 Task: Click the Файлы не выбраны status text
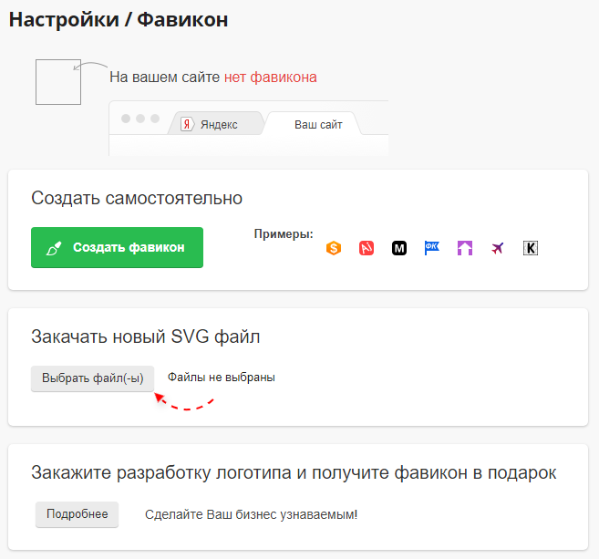pos(222,378)
